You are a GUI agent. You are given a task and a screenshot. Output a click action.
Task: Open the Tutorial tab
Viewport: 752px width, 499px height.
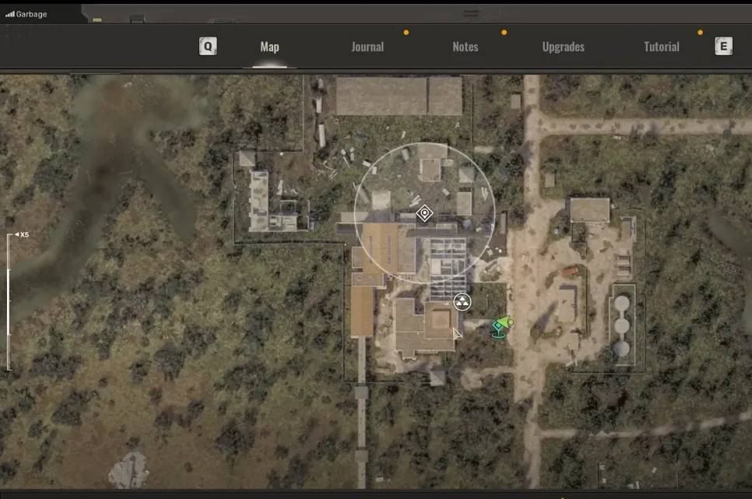point(662,47)
